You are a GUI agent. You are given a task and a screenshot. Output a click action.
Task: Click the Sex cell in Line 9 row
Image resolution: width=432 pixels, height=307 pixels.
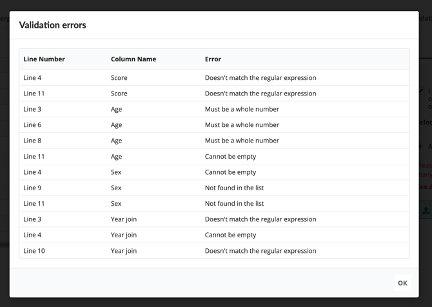[116, 188]
